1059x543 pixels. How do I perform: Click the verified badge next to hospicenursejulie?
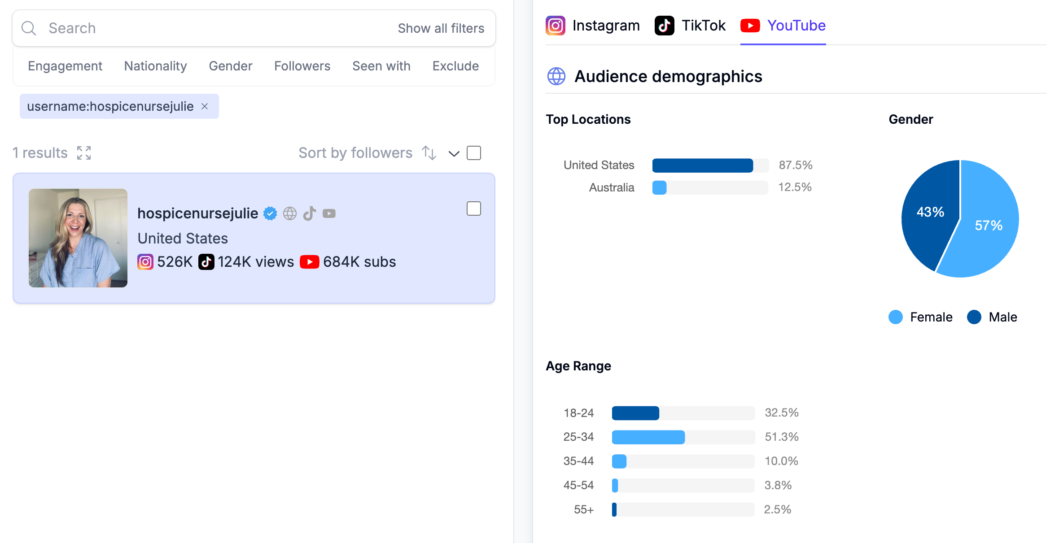[x=270, y=213]
